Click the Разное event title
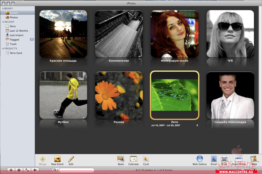262x174 pixels. (119, 122)
